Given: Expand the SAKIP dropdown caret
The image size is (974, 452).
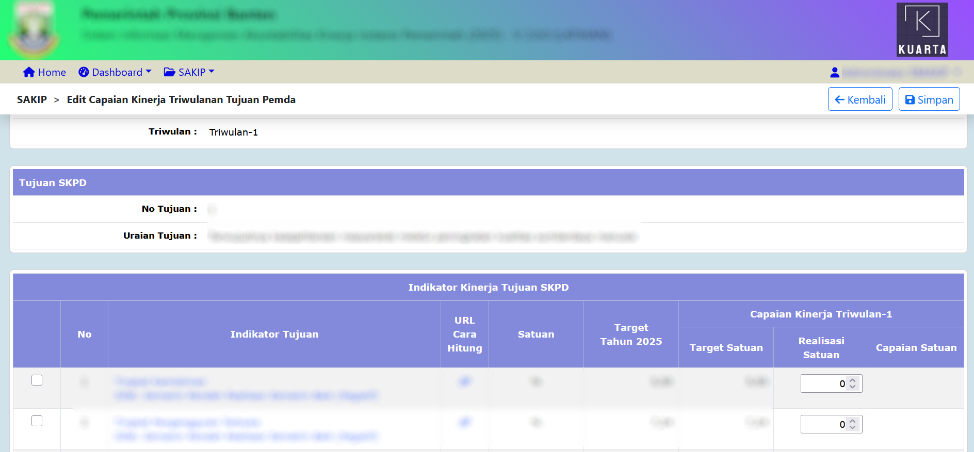Looking at the screenshot, I should coord(212,72).
